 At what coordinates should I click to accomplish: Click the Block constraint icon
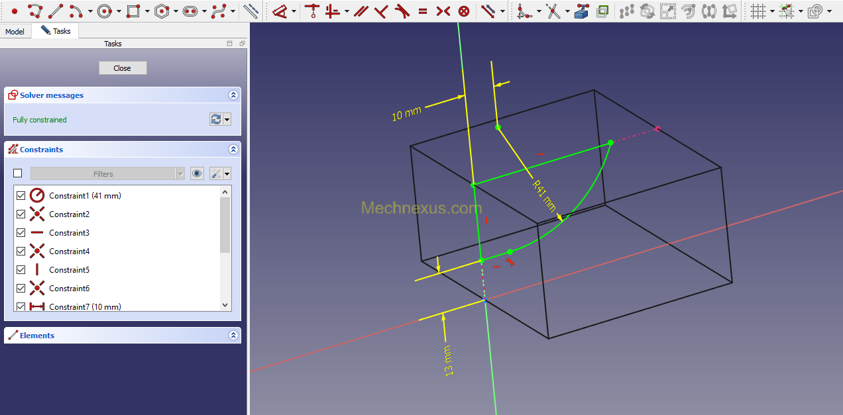pyautogui.click(x=464, y=11)
